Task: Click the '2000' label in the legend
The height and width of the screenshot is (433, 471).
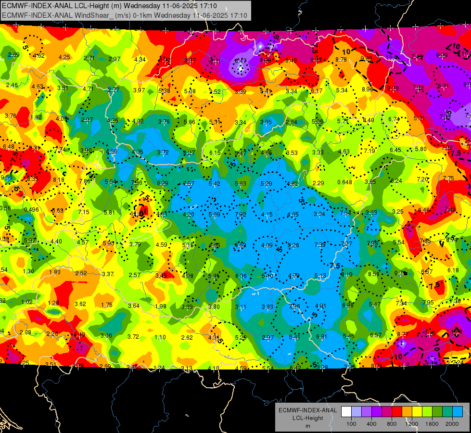Action: [x=452, y=424]
